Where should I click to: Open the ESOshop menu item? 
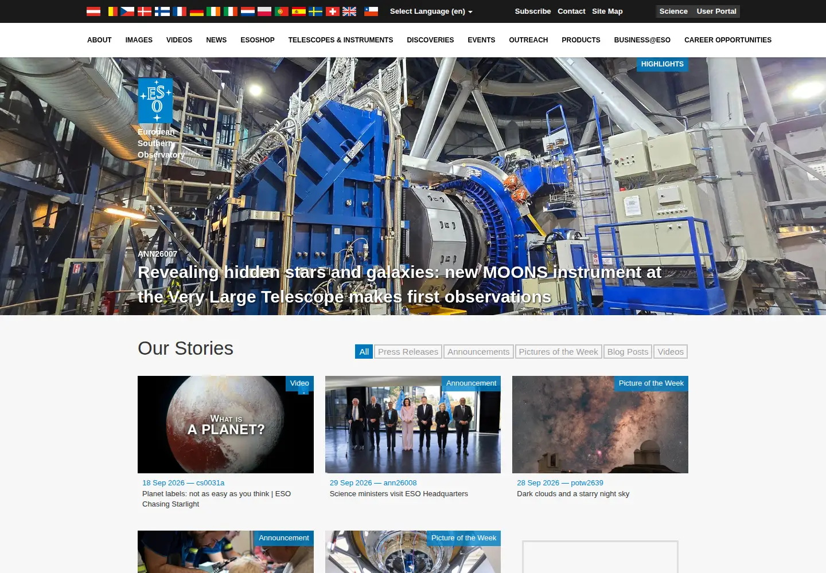point(258,40)
